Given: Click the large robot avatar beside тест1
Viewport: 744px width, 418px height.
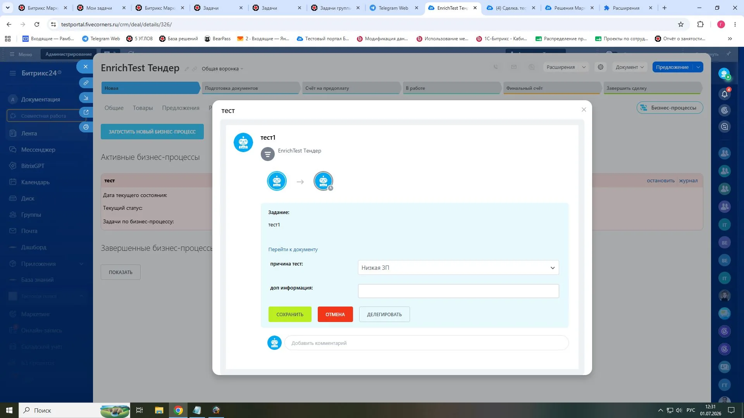Looking at the screenshot, I should [243, 142].
